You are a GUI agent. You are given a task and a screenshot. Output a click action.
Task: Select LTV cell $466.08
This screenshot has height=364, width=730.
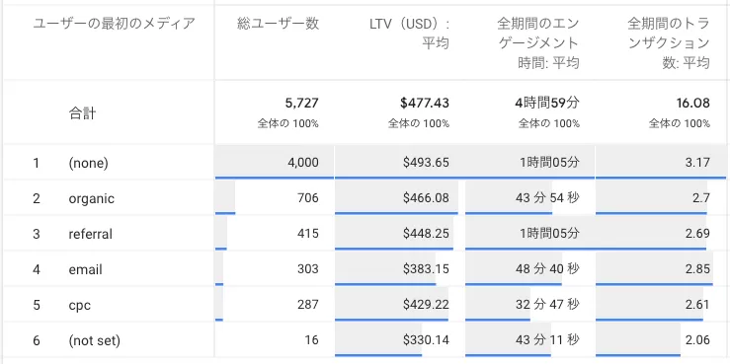[x=426, y=198]
